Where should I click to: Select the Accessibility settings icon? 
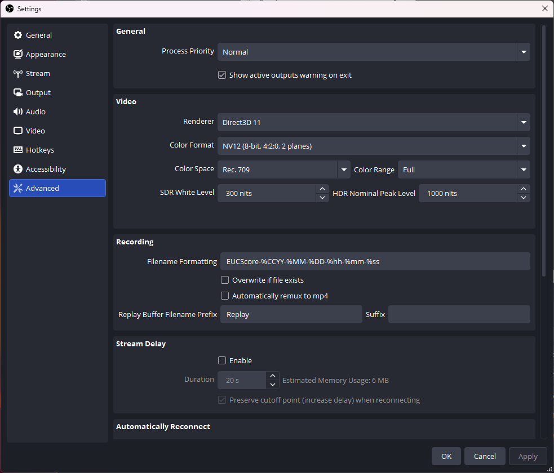17,169
